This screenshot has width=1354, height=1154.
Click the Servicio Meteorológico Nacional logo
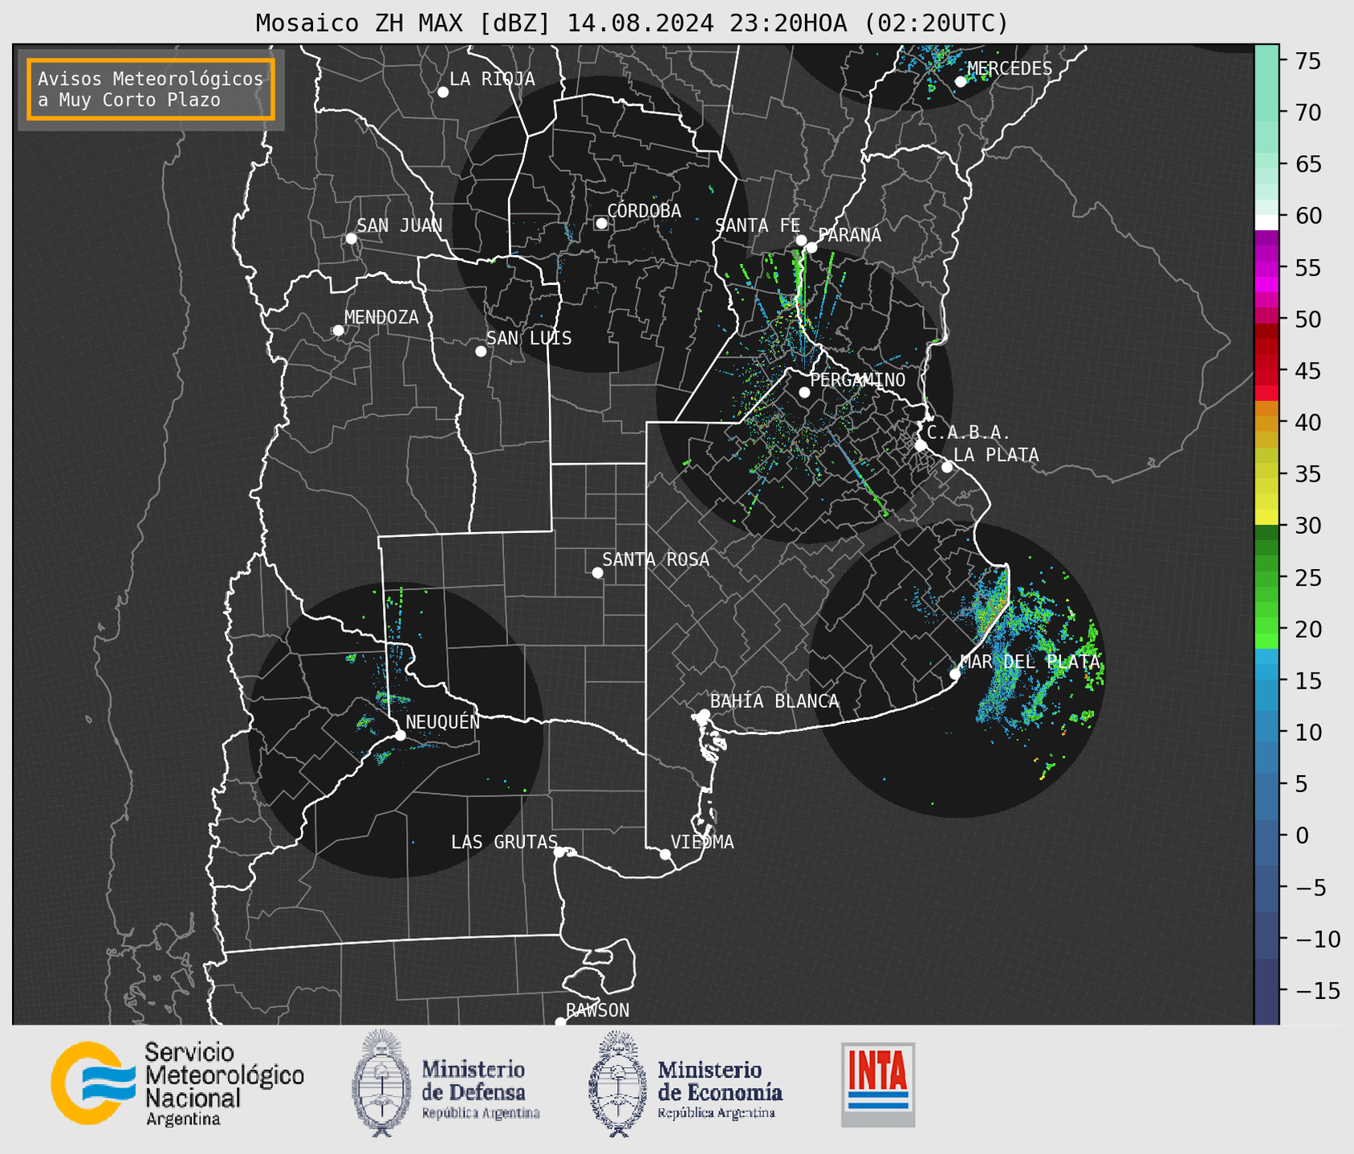click(x=177, y=1083)
